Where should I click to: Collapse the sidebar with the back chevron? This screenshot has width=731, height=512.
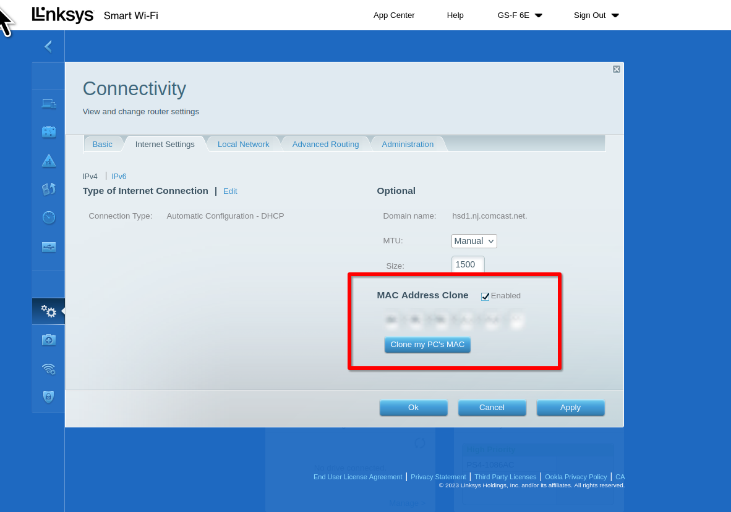tap(48, 46)
